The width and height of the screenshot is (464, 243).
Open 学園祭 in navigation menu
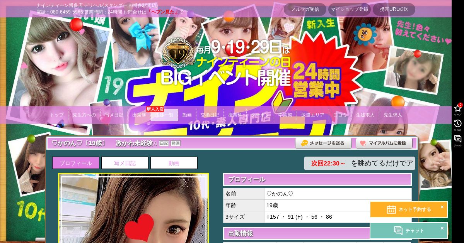[285, 115]
